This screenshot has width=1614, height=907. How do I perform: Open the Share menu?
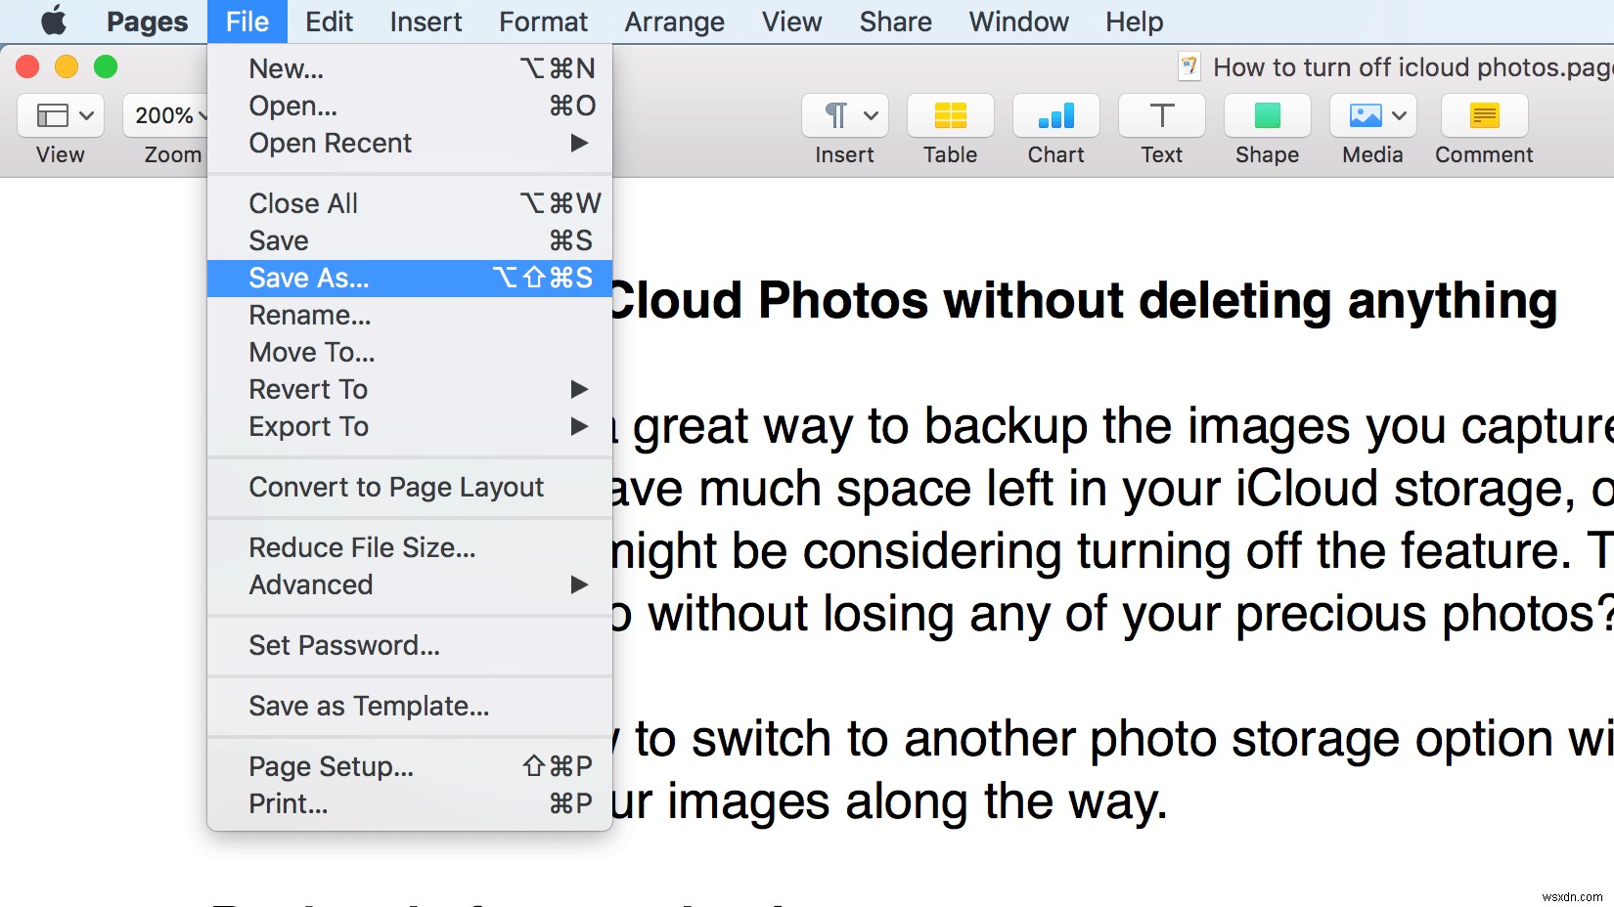[893, 21]
